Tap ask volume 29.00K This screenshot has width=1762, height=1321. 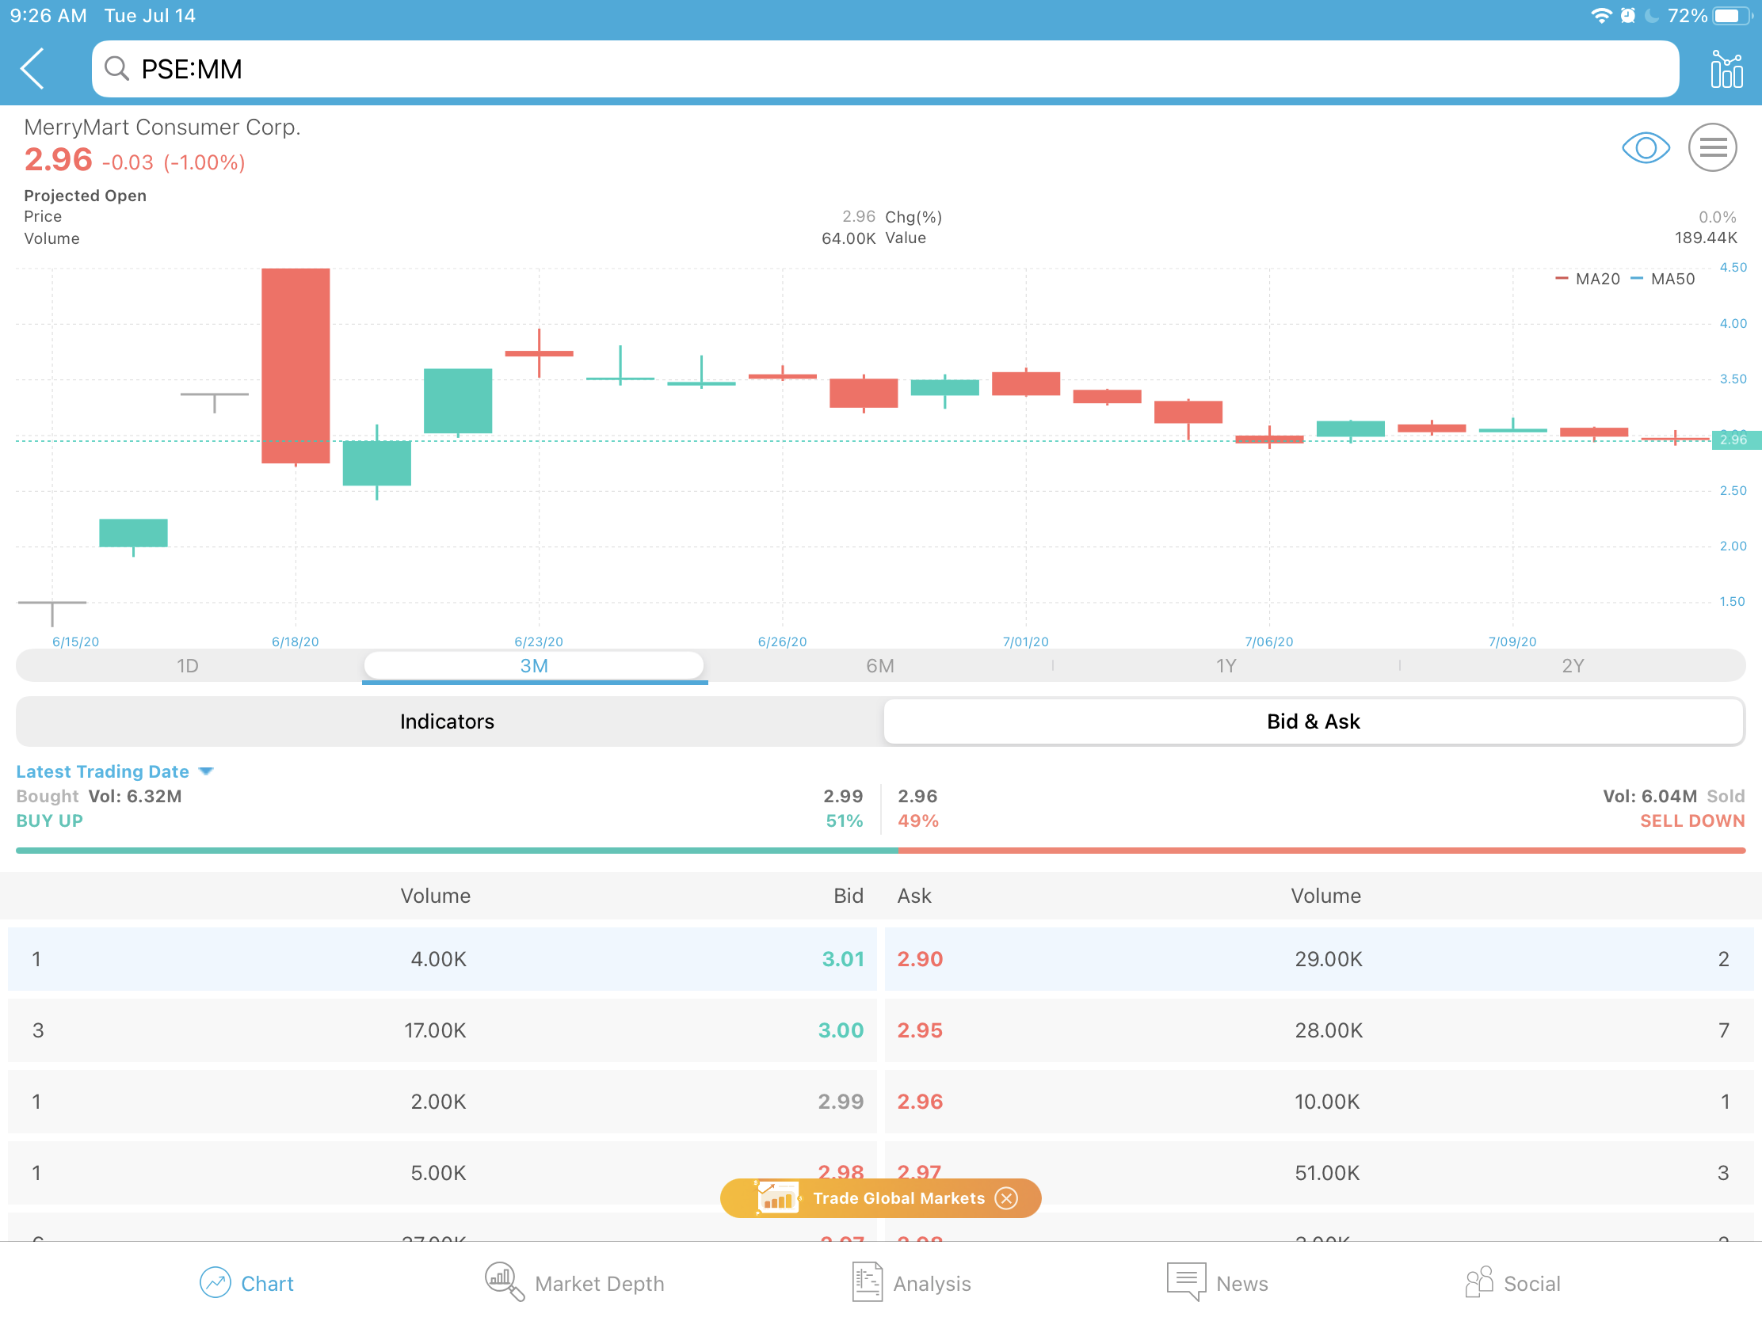(1328, 960)
